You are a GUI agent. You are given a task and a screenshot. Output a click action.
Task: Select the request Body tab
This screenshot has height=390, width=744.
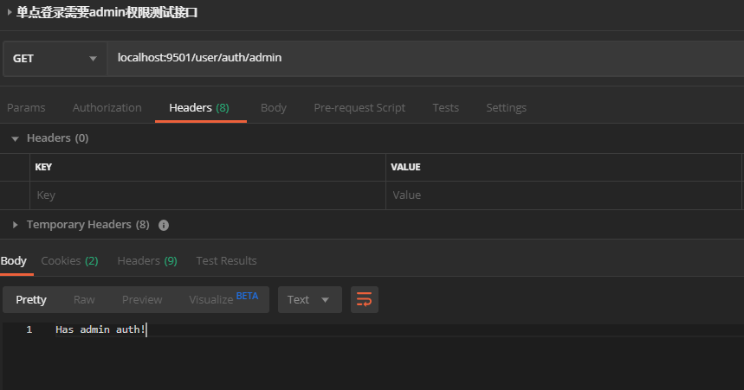[273, 108]
